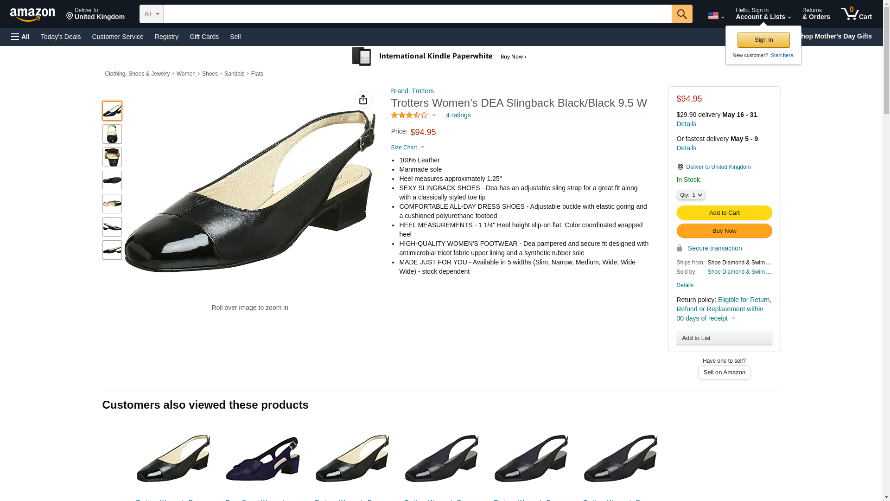Click the Sandals breadcrumb link
This screenshot has height=501, width=890.
[234, 74]
